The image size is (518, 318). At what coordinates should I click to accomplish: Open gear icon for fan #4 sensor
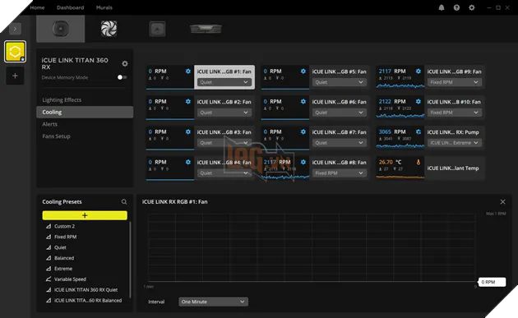click(188, 162)
